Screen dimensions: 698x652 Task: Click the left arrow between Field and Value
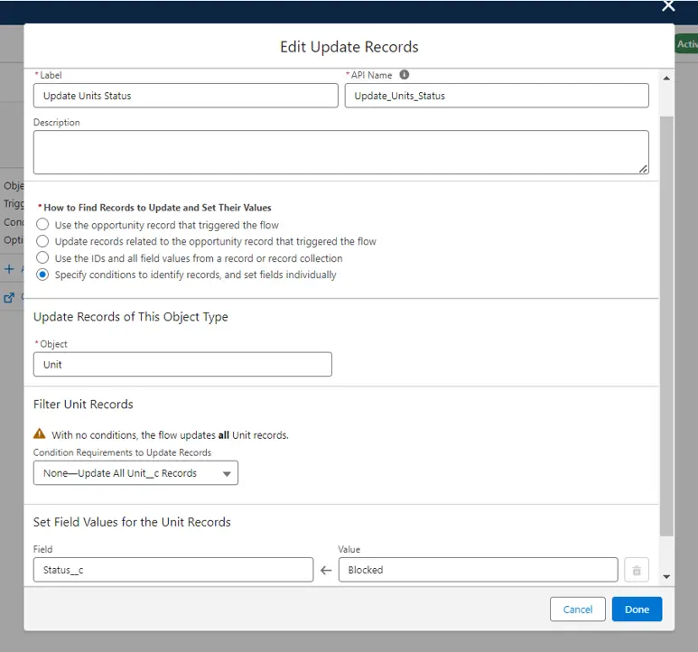(326, 570)
